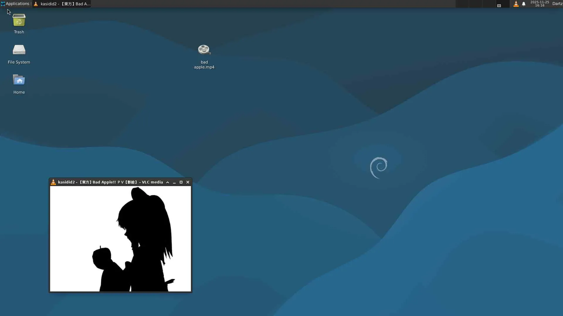Click the notification bell icon
This screenshot has height=316, width=563.
point(524,4)
